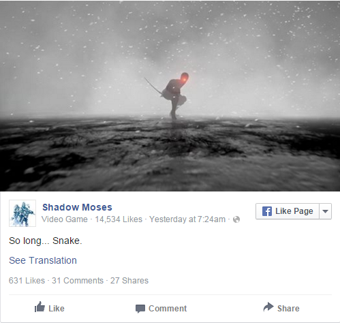Click the speech bubble Comment icon
Screen dimensions: 340x323
(140, 309)
